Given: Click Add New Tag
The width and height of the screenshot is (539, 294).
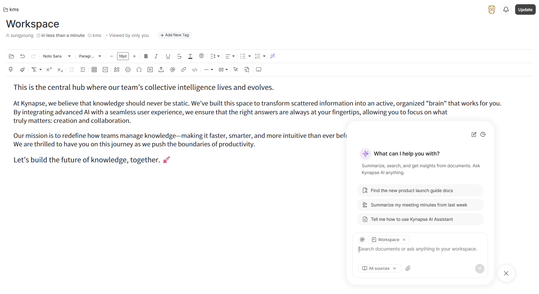Looking at the screenshot, I should pos(175,35).
